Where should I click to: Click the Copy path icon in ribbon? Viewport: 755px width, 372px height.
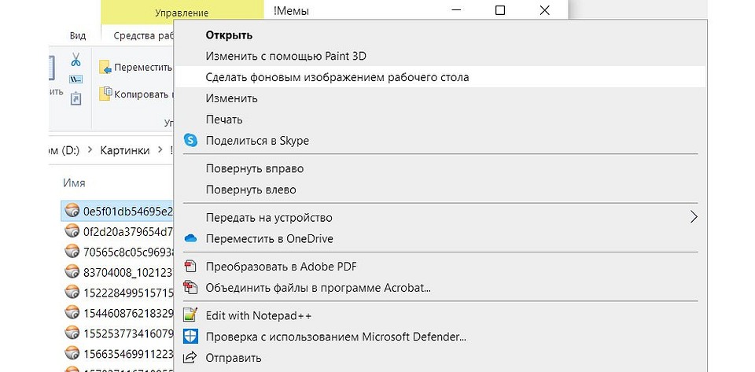point(76,79)
